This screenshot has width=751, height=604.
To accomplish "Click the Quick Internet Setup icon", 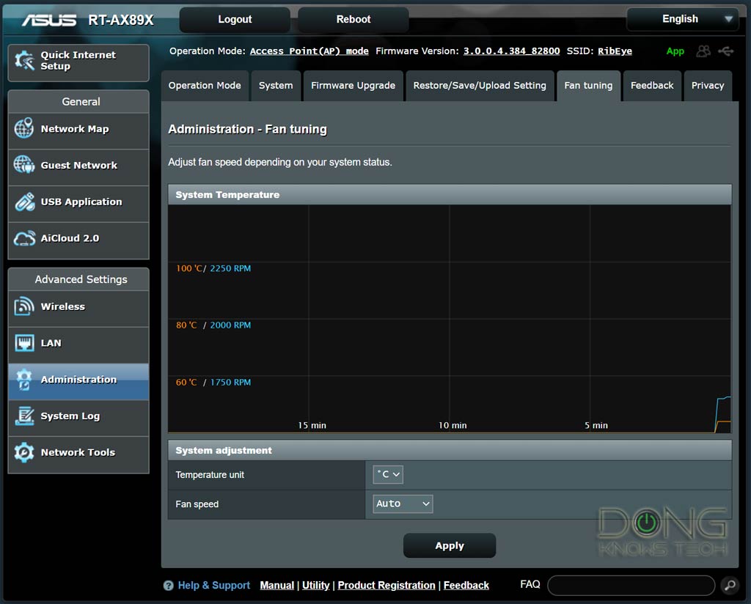I will pos(24,61).
